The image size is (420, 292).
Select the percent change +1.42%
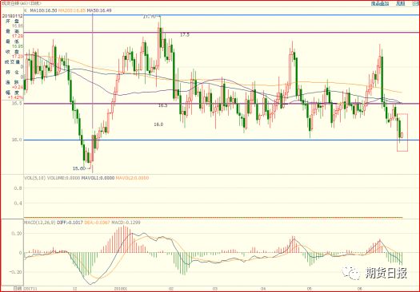coord(15,97)
